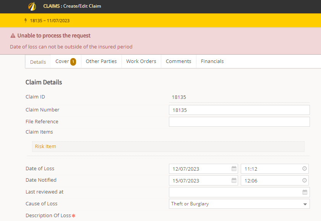Switch to the Details tab
The height and width of the screenshot is (221, 321).
click(38, 62)
